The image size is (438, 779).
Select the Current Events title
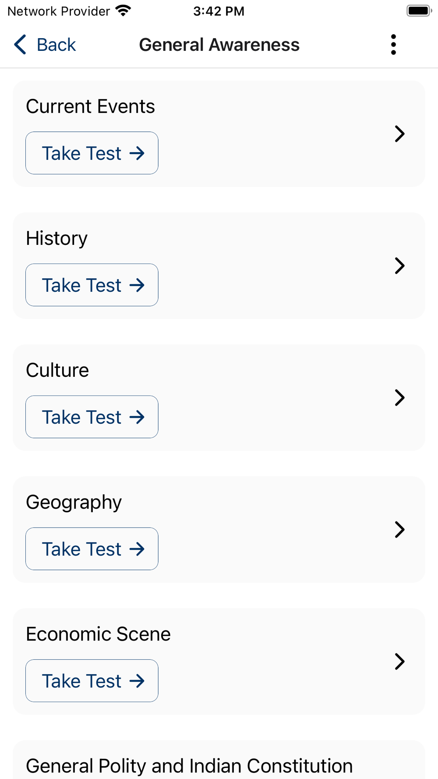point(90,106)
